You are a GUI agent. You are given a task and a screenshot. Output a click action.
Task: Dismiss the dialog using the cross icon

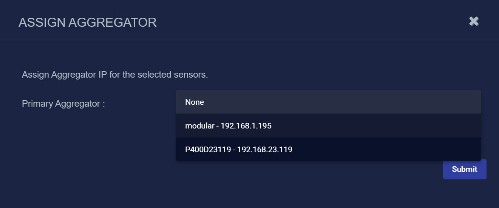point(474,21)
